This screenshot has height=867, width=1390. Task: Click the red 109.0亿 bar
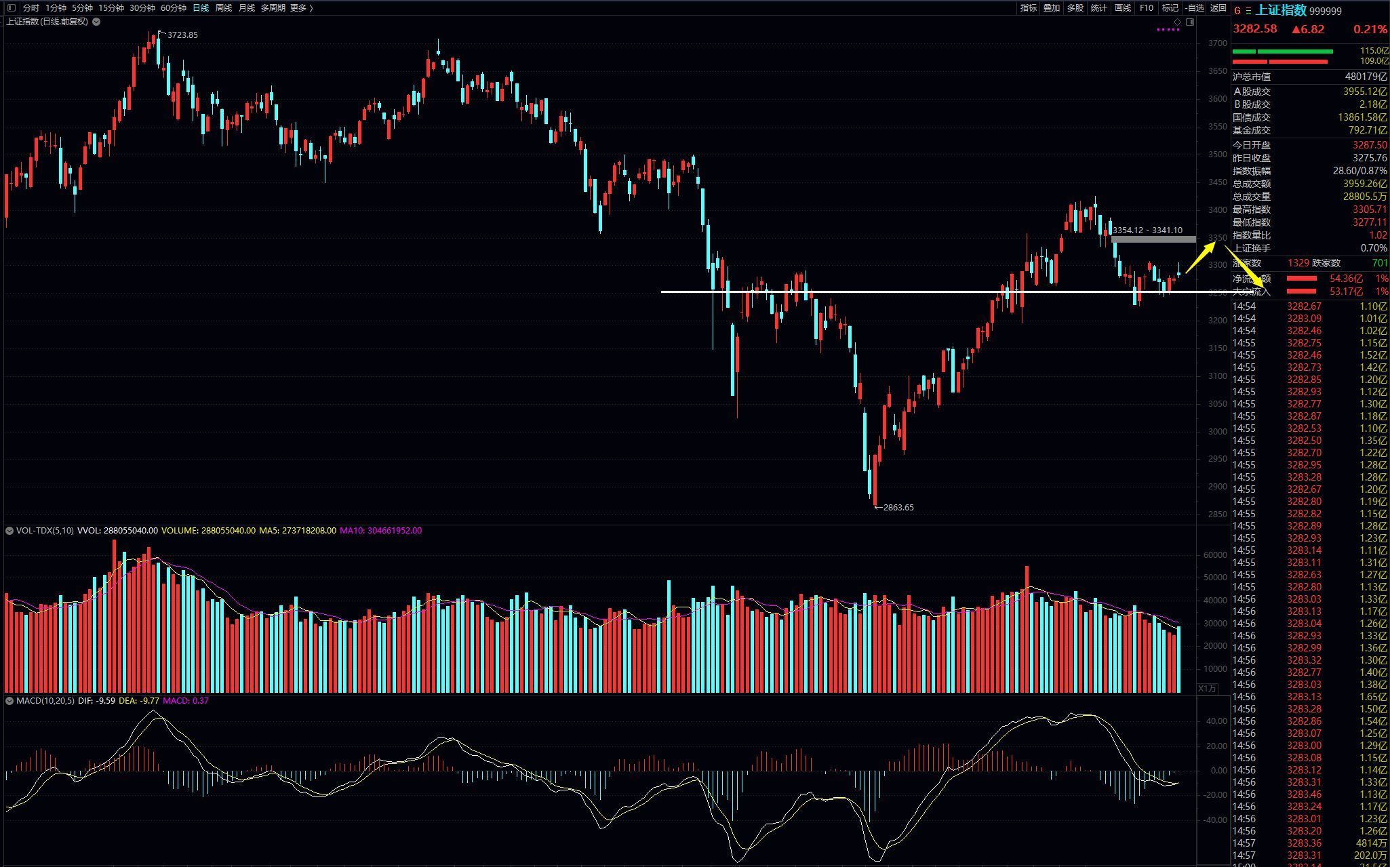pos(1279,62)
